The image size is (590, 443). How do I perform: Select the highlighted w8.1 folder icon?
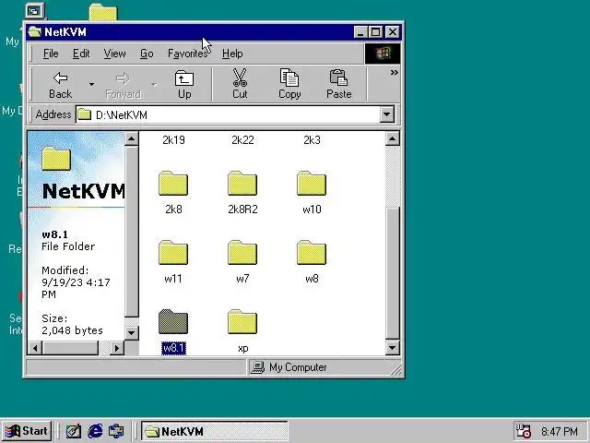pos(173,322)
